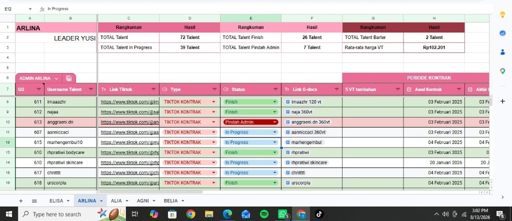Open the all sheets list
The height and width of the screenshot is (221, 512).
click(34, 201)
